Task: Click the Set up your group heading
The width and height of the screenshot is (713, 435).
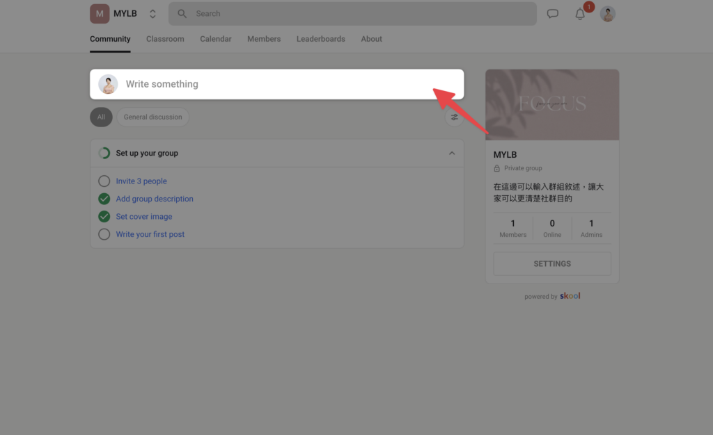Action: pos(147,154)
